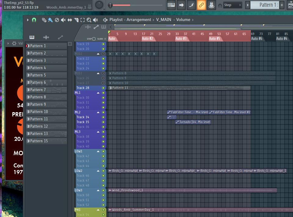Image resolution: width=293 pixels, height=217 pixels.
Task: Select the Slip tool
Action: 70,20
